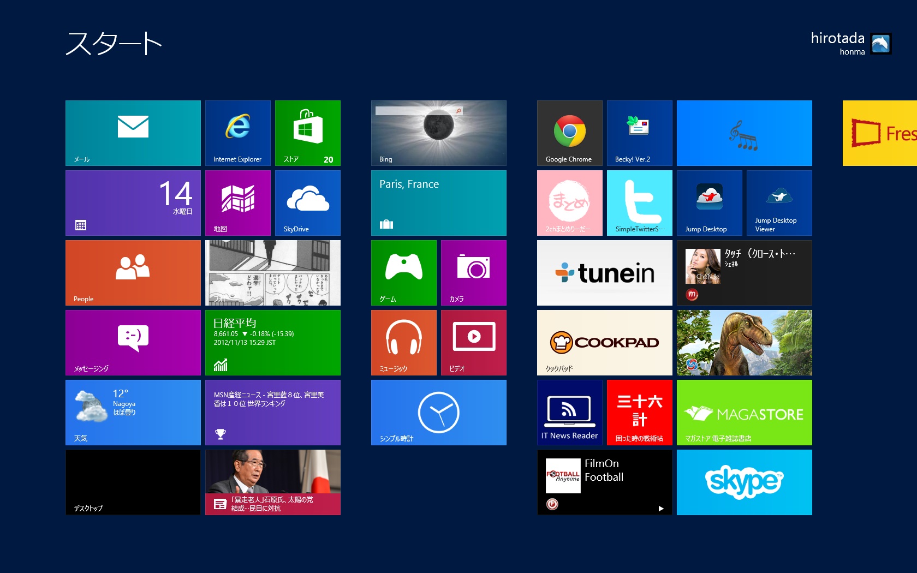Launch the Becky! Ver.2 tile
Viewport: 917px width, 573px height.
coord(640,133)
